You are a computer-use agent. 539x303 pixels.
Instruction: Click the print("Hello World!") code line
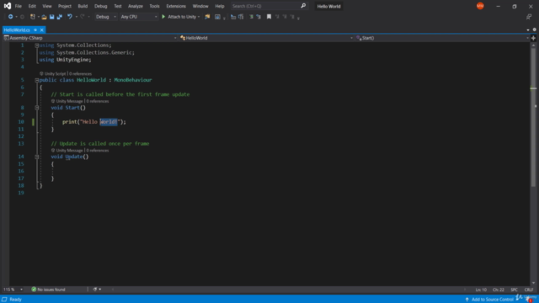click(94, 122)
